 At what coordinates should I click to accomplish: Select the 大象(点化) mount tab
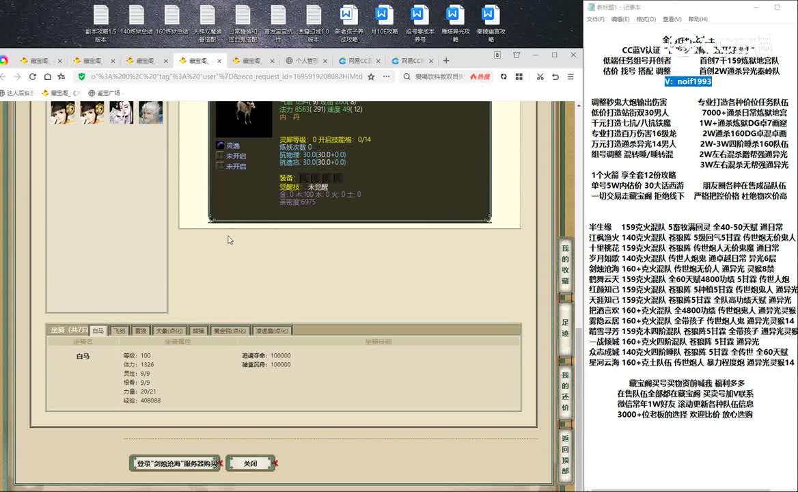[169, 331]
